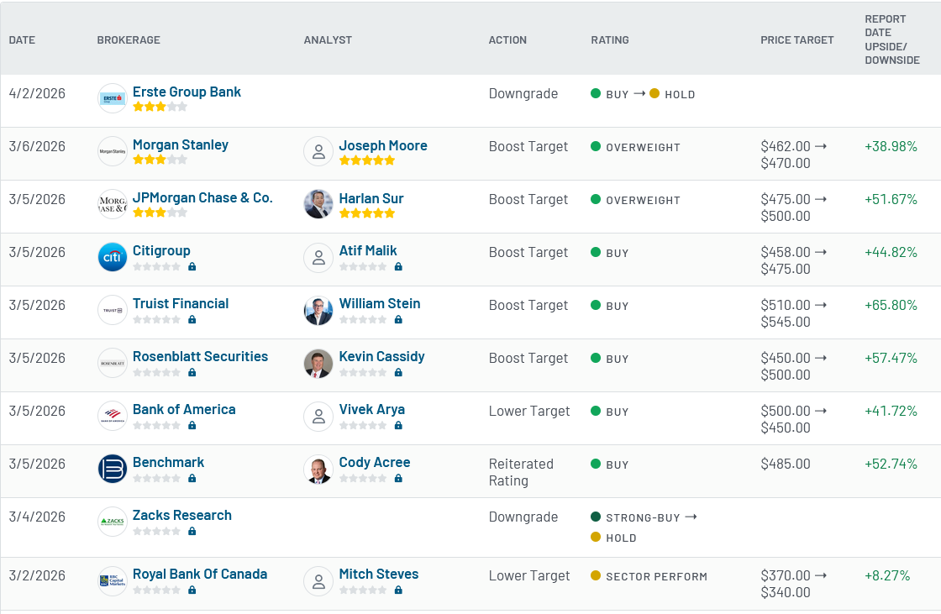Open the Morgan Stanley brokerage link
Viewport: 941px width, 614px height.
click(181, 144)
